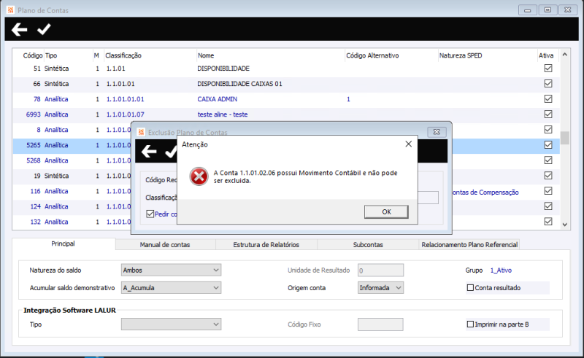Maximize the Plano de Contas window

pyautogui.click(x=547, y=10)
